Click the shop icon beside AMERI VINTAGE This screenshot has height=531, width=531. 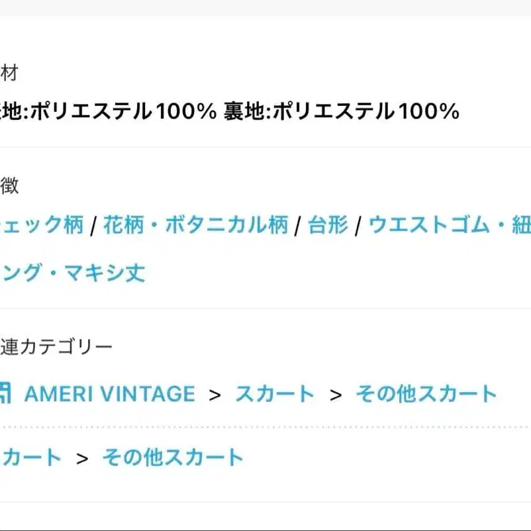[x=5, y=393]
